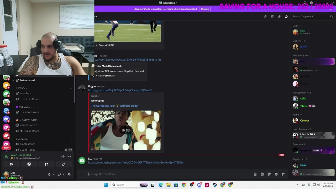The width and height of the screenshot is (336, 189).
Task: Open member myrin under Owners
Action: pyautogui.click(x=312, y=47)
